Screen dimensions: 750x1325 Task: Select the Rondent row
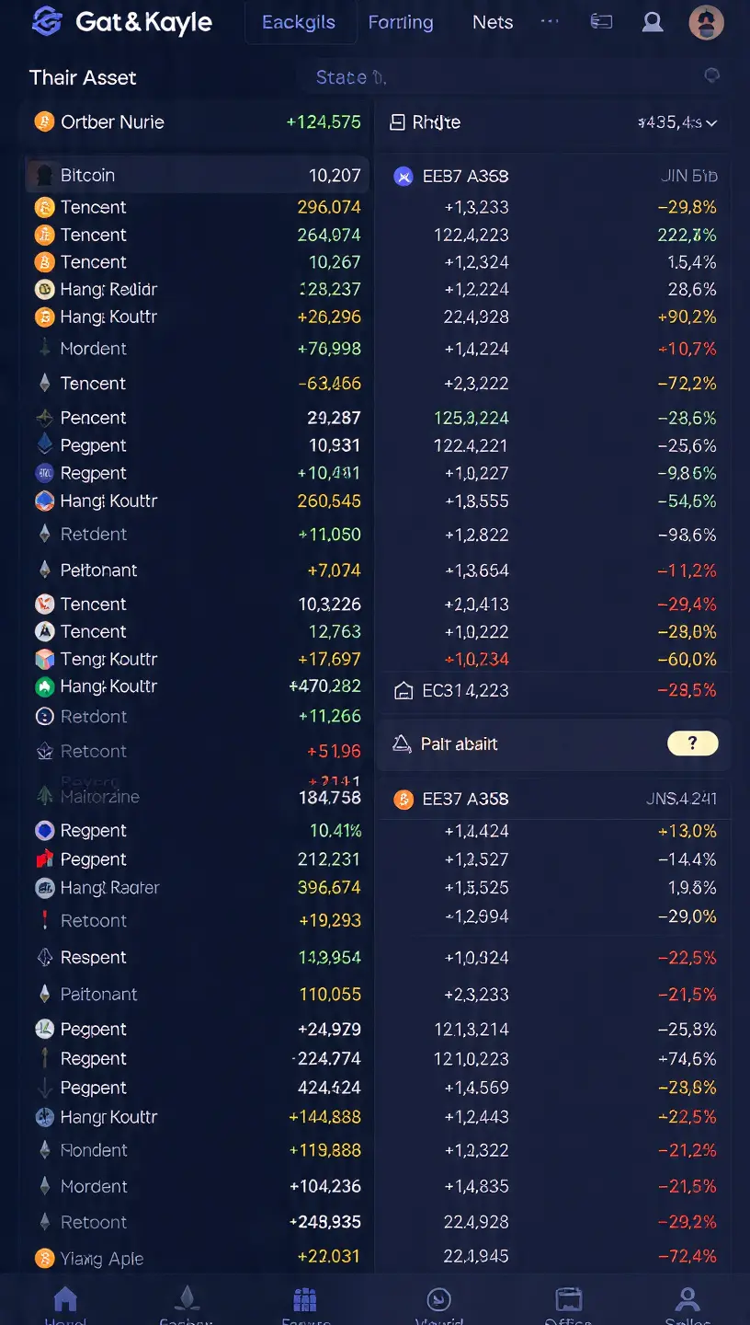[x=197, y=1150]
